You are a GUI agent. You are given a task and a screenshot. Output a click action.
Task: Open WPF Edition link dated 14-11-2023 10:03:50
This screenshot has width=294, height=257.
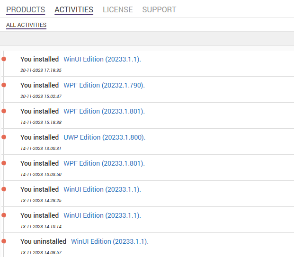click(104, 163)
